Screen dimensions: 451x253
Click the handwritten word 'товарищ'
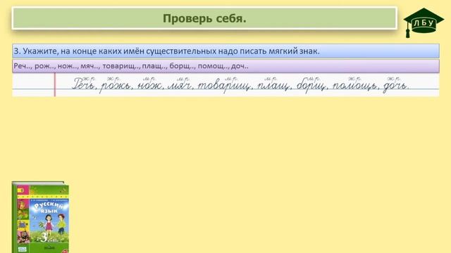click(x=224, y=86)
